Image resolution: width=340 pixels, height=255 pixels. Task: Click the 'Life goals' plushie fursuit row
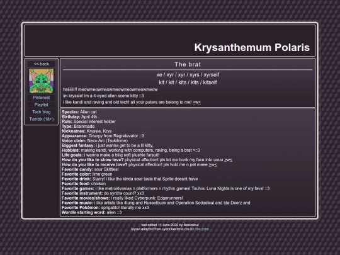(111, 155)
